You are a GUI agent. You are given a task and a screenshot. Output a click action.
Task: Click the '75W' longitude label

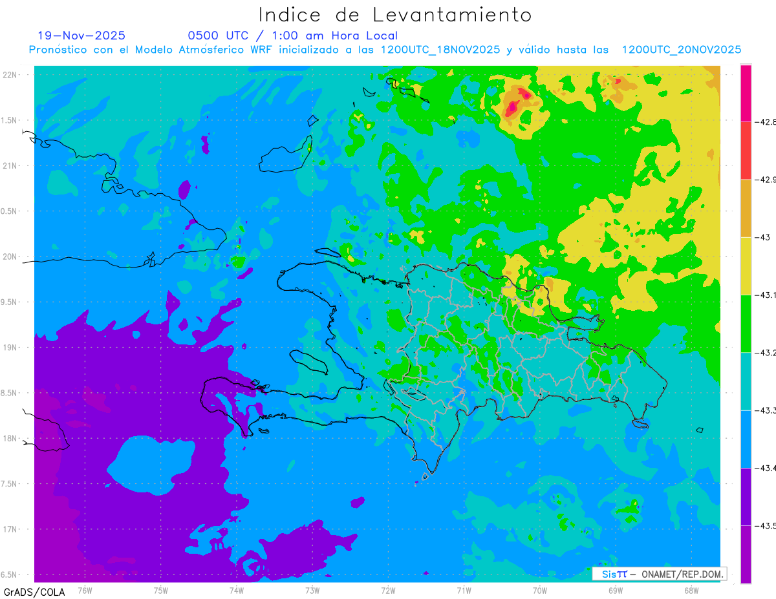point(160,590)
